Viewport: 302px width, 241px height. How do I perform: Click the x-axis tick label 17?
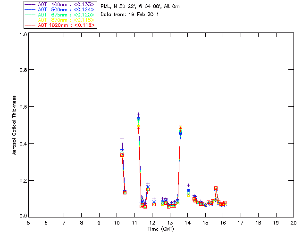241,223
